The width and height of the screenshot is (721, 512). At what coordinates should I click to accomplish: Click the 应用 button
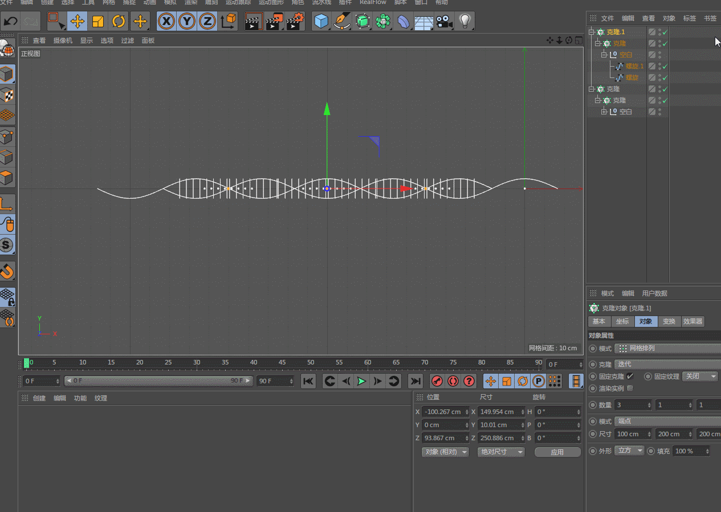pyautogui.click(x=557, y=452)
